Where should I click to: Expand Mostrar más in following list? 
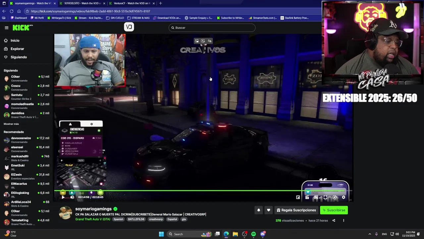(x=11, y=124)
